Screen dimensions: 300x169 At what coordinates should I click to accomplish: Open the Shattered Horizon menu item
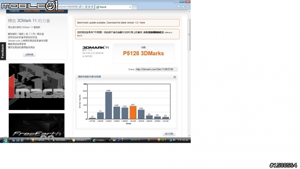(x=54, y=11)
